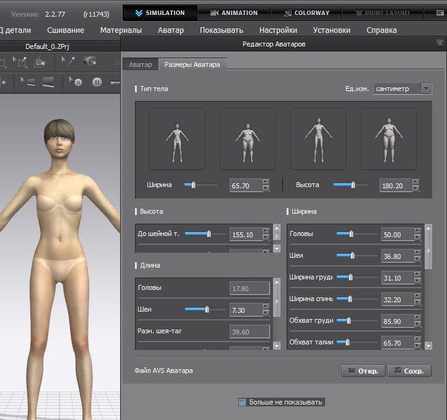The image size is (447, 420).
Task: Choose the plus-size body type thumbnail
Action: click(x=388, y=138)
